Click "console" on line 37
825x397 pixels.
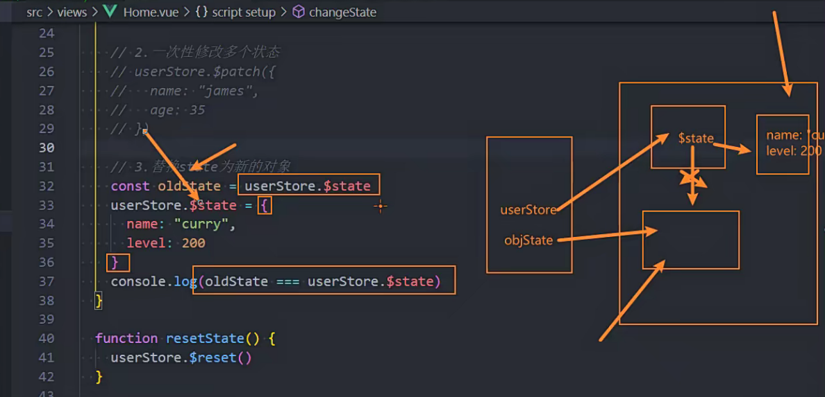(138, 281)
